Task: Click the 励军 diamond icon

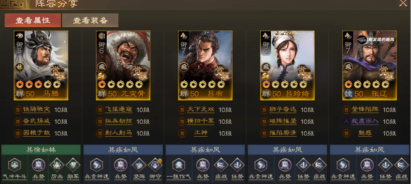Action: click(73, 165)
